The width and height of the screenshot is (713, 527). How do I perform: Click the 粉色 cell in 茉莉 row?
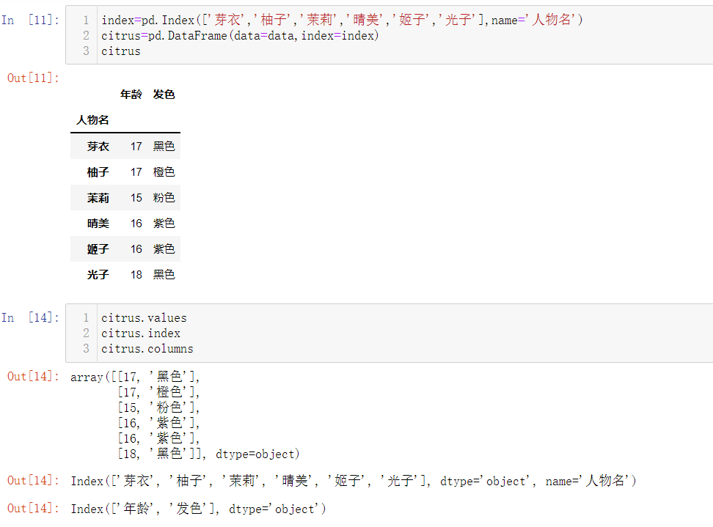(164, 197)
